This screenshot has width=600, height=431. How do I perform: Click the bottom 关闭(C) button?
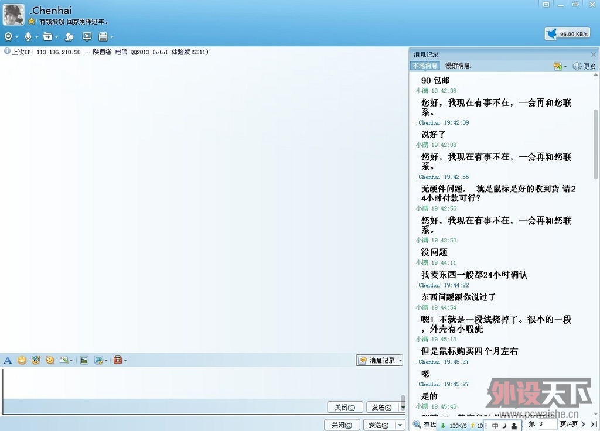coord(342,425)
